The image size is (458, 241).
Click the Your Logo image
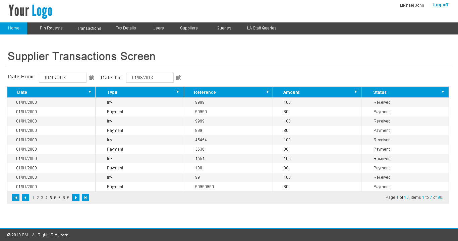(x=31, y=11)
